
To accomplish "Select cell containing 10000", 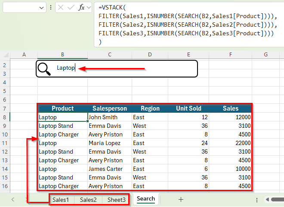I will point(230,169).
